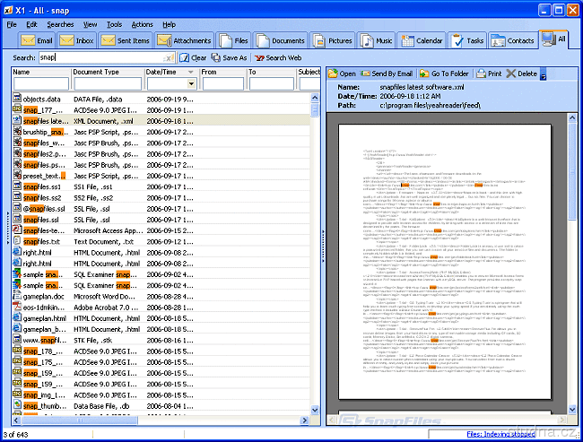Open the Date/Time filter dropdown
The image size is (583, 442).
191,84
